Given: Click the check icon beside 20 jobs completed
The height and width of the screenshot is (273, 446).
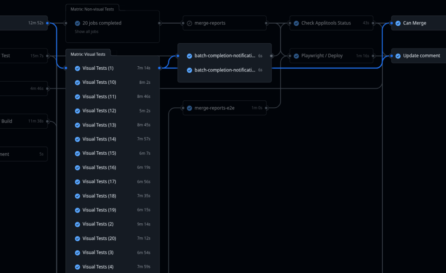Looking at the screenshot, I should click(78, 24).
